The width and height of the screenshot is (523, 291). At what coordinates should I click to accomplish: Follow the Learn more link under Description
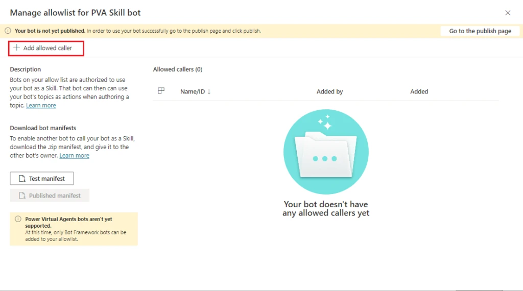(x=41, y=105)
